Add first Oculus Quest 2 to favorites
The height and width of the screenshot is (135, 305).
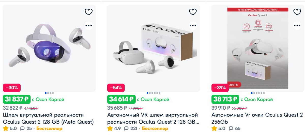tap(88, 12)
